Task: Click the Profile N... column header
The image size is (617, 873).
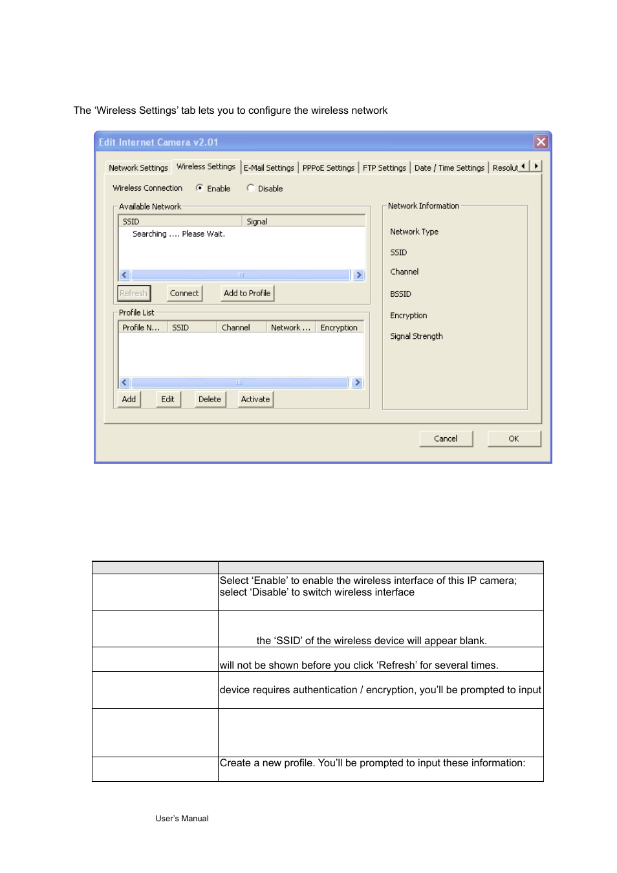Action: coord(143,327)
